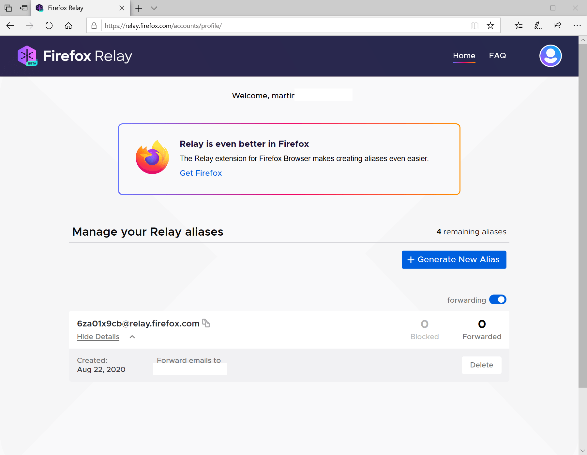This screenshot has width=587, height=455.
Task: Click the Firefox browser logo in banner
Action: tap(152, 157)
